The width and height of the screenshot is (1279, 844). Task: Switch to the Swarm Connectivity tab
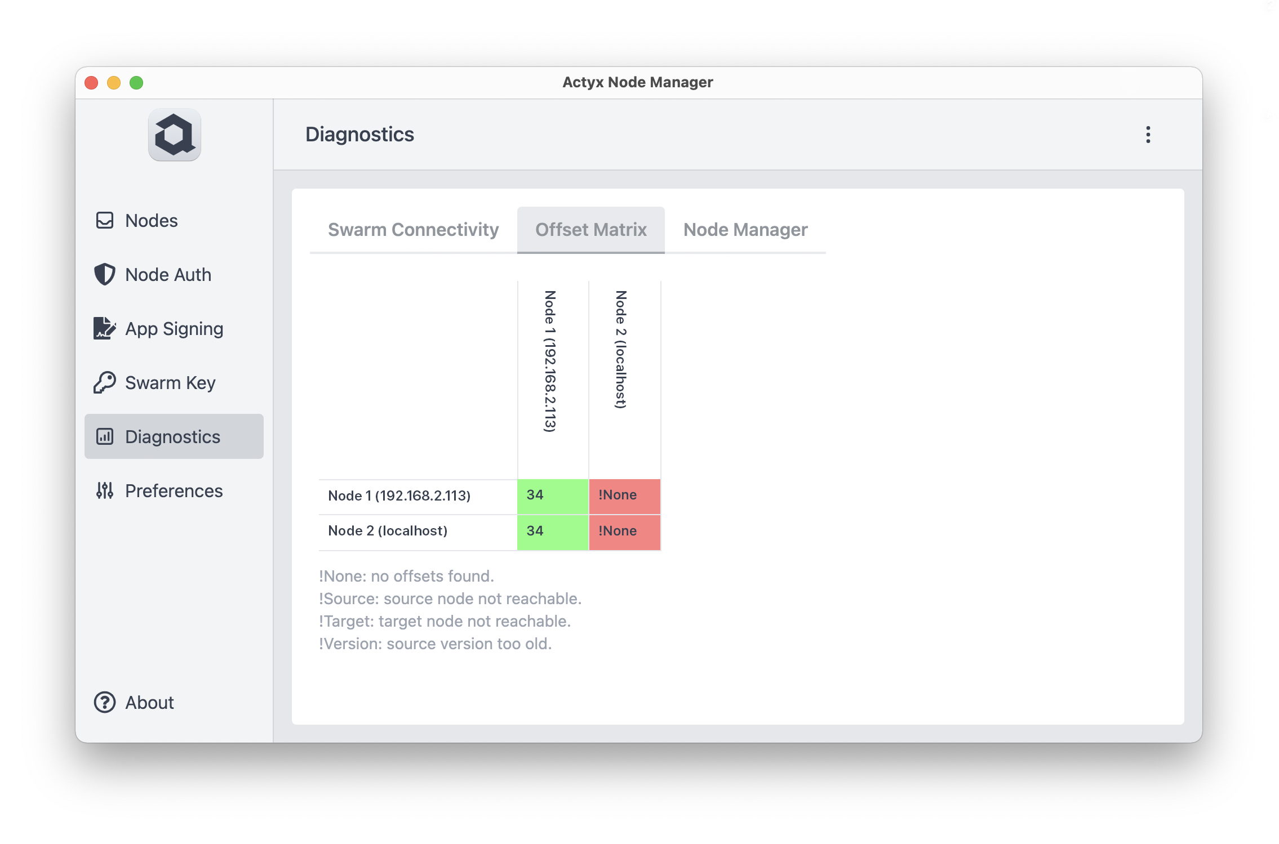click(x=413, y=230)
